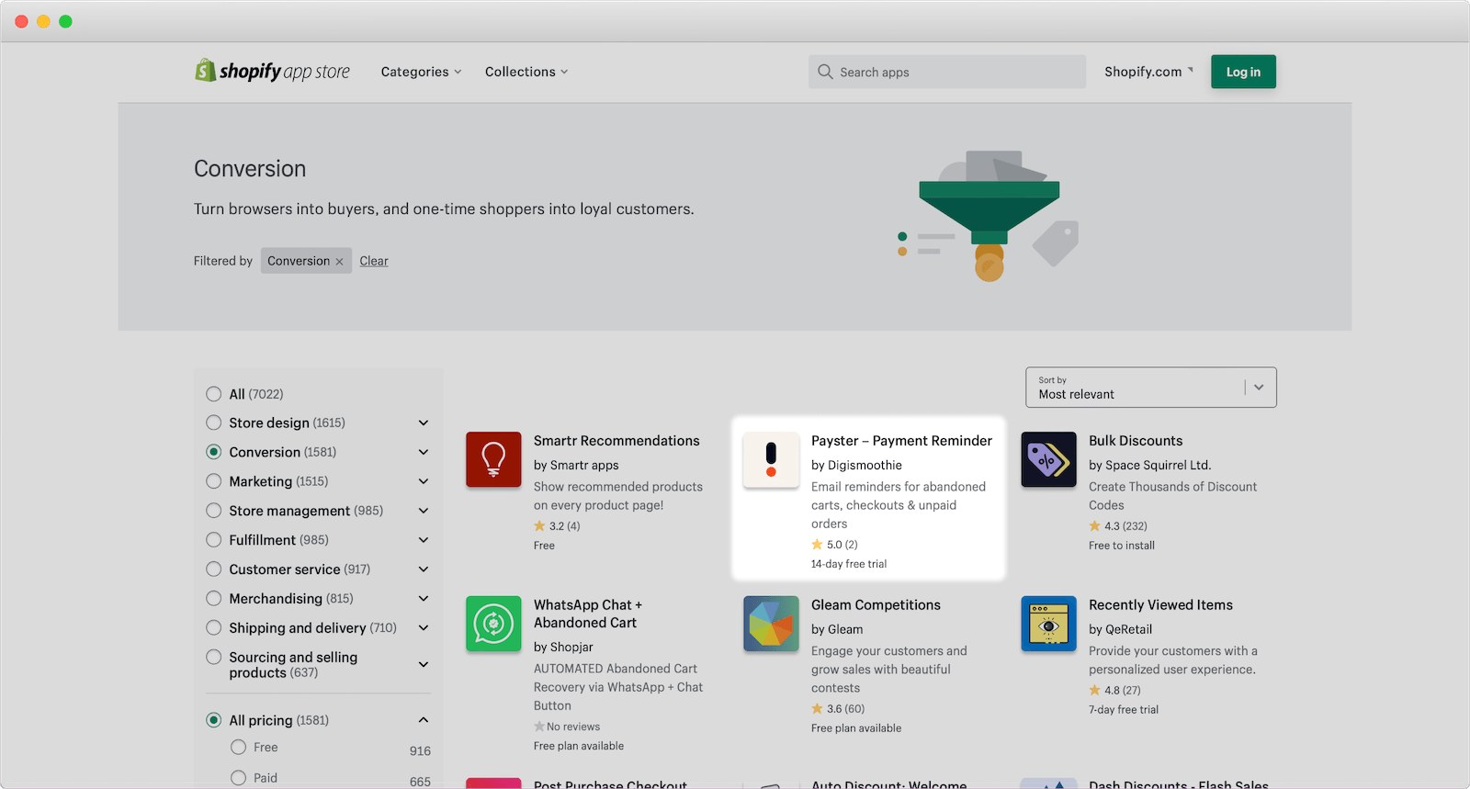The height and width of the screenshot is (789, 1470).
Task: Click the Clear filter link
Action: [374, 261]
